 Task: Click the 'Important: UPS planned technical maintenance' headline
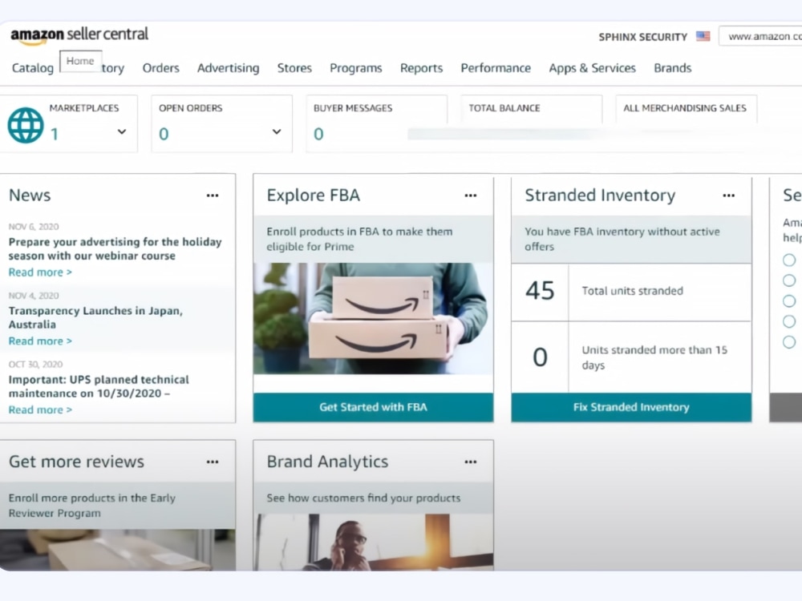coord(99,386)
